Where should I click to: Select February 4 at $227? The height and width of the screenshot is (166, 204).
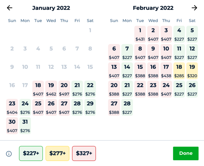[179, 34]
